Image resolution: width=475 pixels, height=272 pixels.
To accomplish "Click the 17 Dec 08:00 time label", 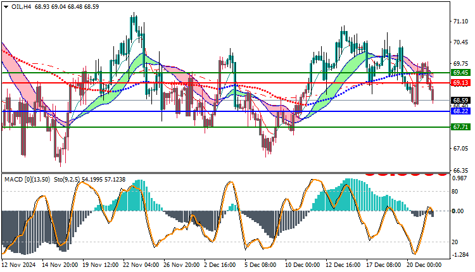I will click(384, 265).
